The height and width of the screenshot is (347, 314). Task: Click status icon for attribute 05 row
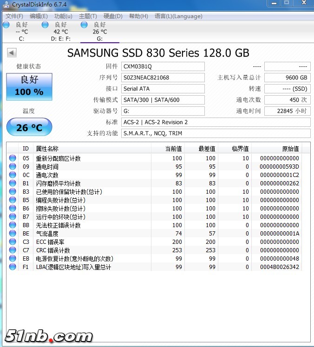click(x=12, y=158)
